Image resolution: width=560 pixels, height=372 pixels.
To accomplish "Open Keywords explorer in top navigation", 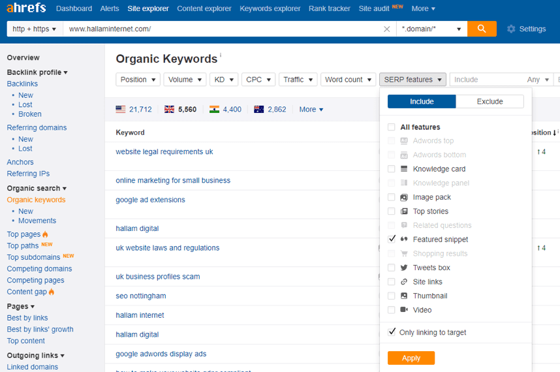I will tap(270, 8).
